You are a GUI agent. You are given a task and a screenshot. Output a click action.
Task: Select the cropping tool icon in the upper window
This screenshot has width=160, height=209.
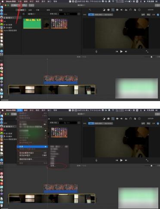(x=113, y=10)
